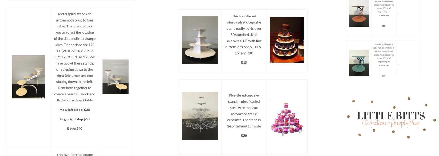Viewport: 439px width, 156px height.
Task: Open the sea green cake stand image
Action: (359, 63)
